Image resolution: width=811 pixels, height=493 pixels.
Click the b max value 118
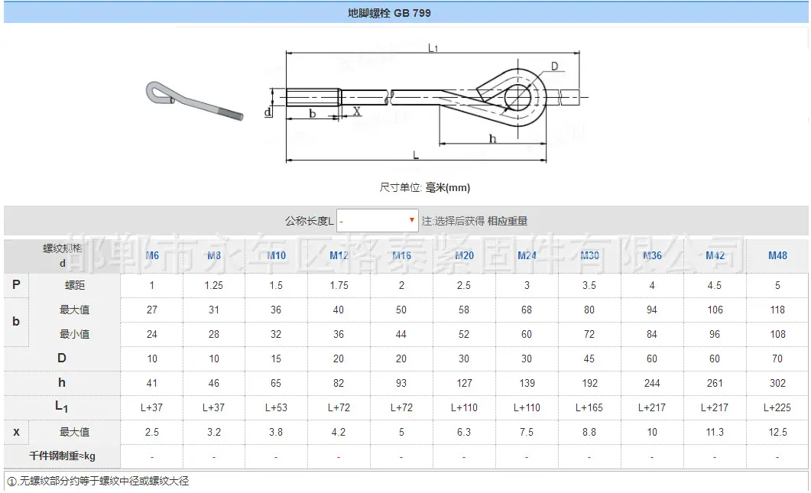tap(777, 310)
